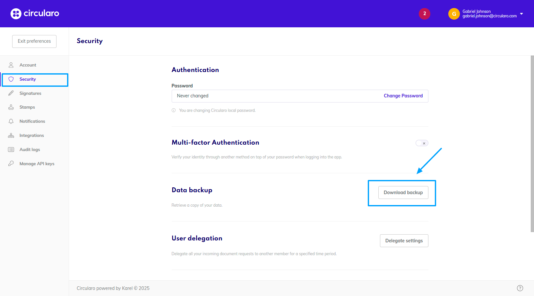Click the Manage API keys key icon

click(x=11, y=164)
